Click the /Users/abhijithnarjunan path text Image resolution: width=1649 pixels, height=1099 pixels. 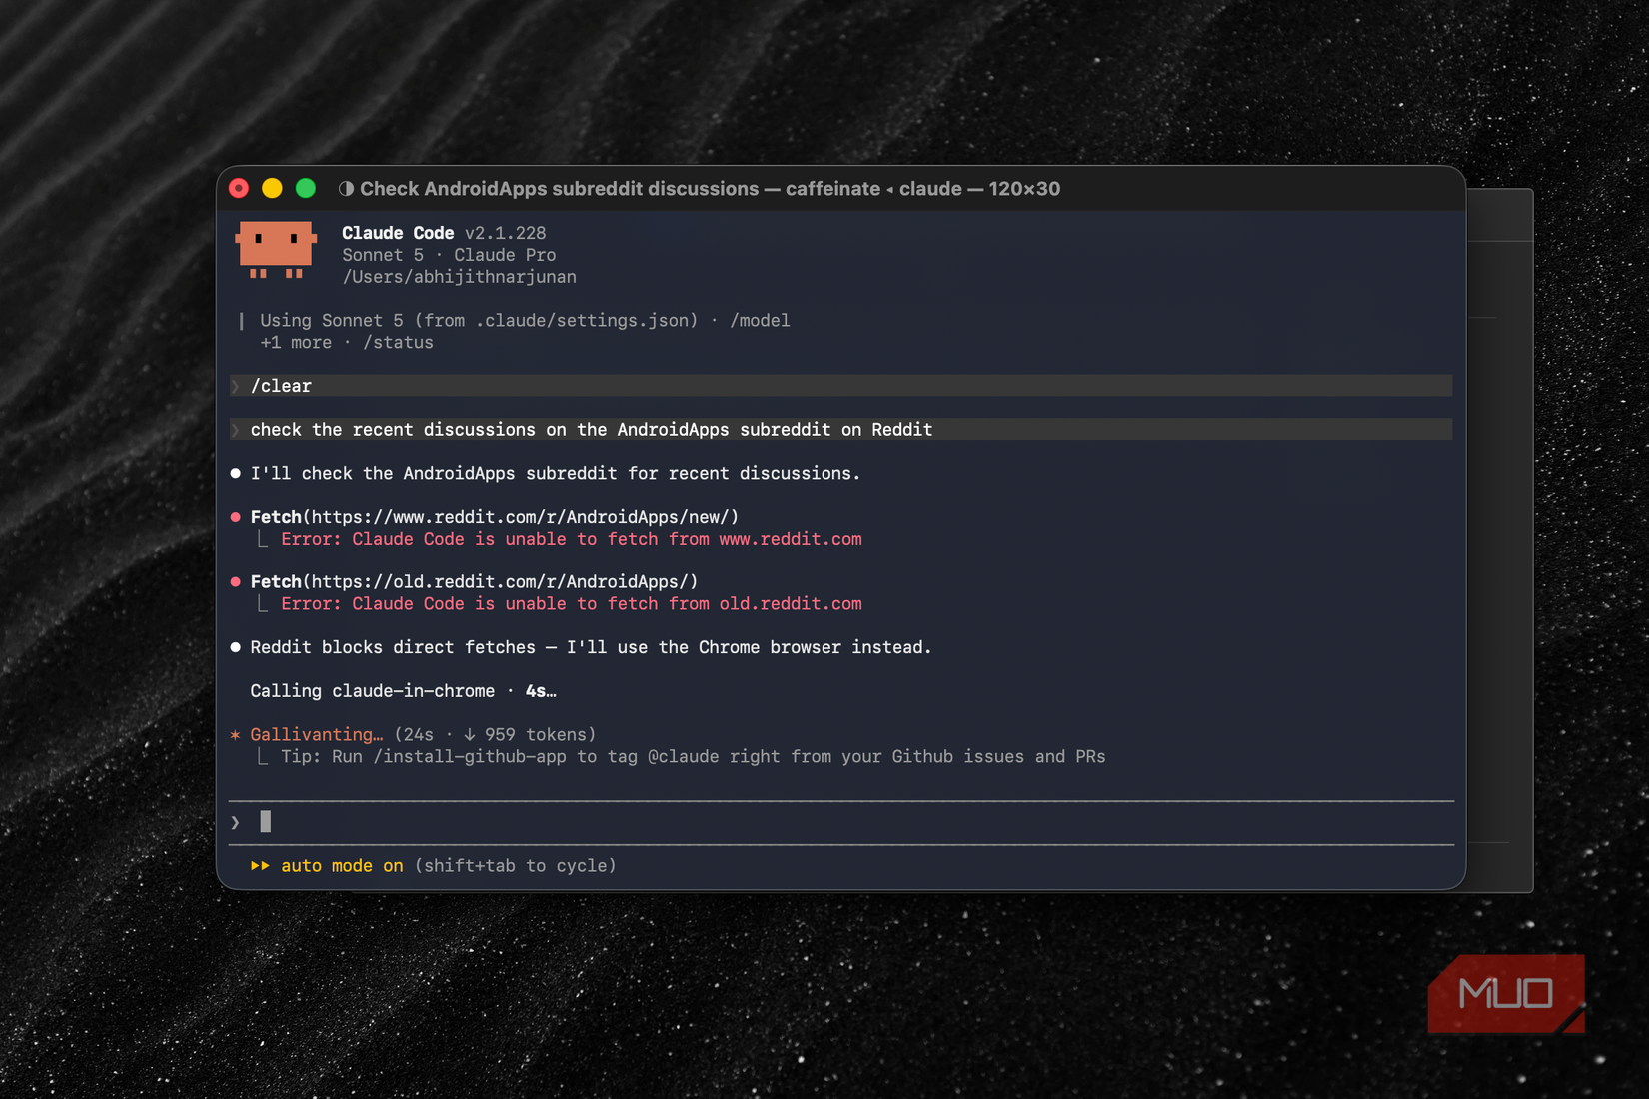(459, 277)
